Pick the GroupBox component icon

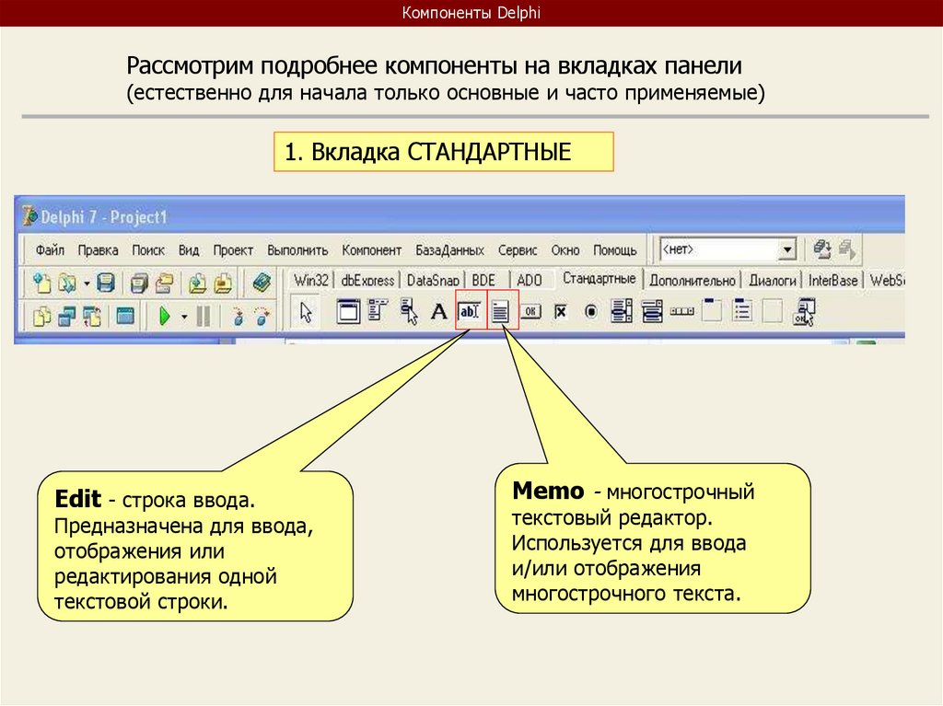point(712,311)
